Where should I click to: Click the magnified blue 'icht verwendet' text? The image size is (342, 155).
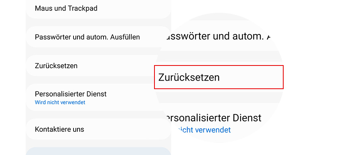204,130
